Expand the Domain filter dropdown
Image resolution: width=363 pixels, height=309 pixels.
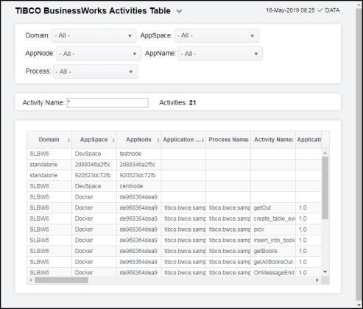[x=94, y=36]
